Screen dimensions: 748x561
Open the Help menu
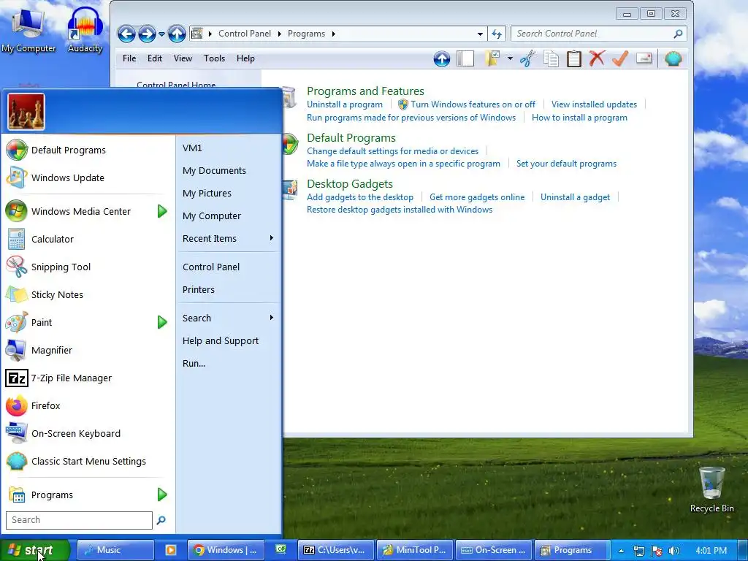click(245, 58)
